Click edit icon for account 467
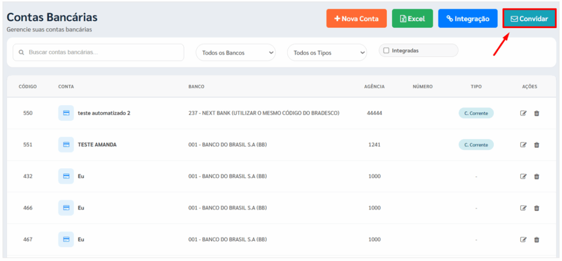This screenshot has width=562, height=261. click(523, 240)
